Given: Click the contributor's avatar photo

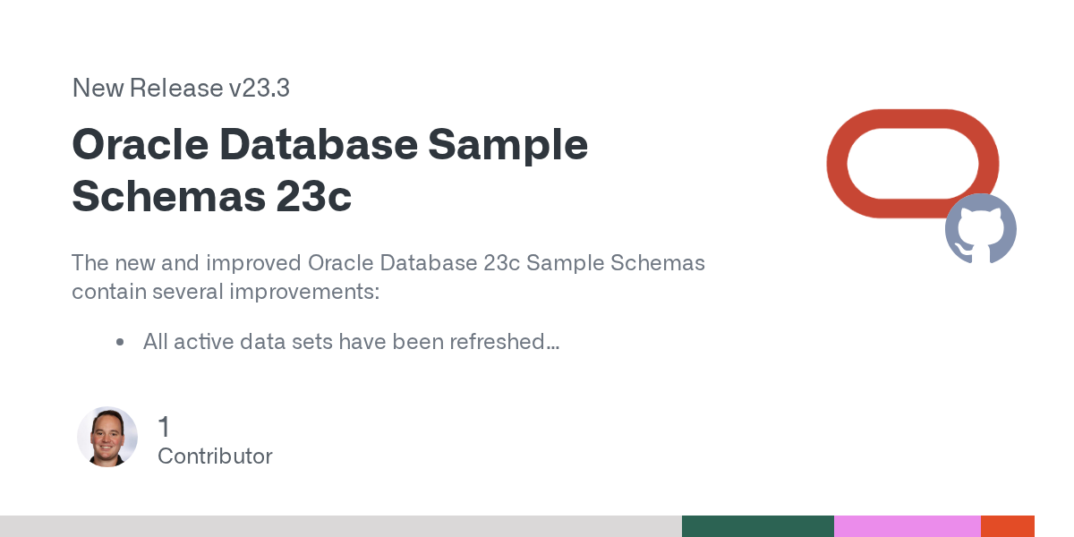Looking at the screenshot, I should [x=107, y=437].
